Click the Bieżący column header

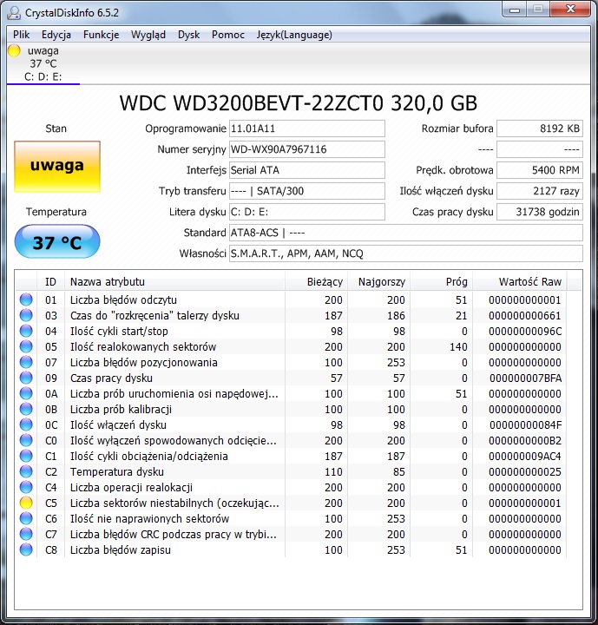tap(316, 282)
